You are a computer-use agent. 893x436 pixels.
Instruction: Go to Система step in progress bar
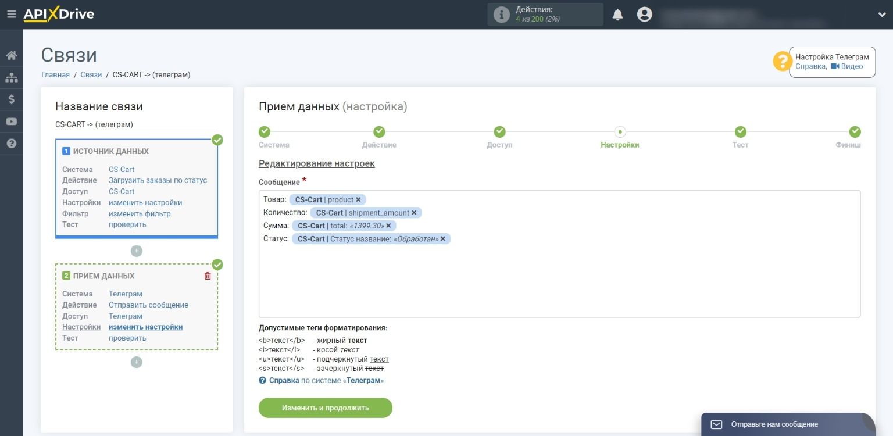pyautogui.click(x=265, y=132)
